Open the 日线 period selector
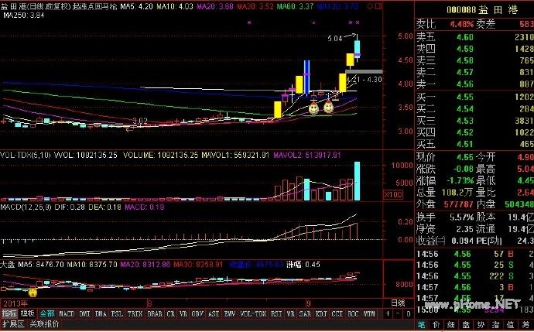 pyautogui.click(x=398, y=303)
